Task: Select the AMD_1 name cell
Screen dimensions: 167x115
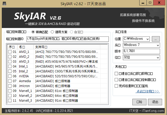Action: click(x=24, y=52)
